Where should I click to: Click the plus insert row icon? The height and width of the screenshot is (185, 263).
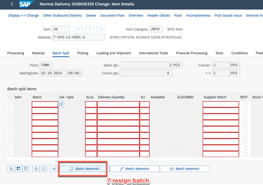point(36,169)
